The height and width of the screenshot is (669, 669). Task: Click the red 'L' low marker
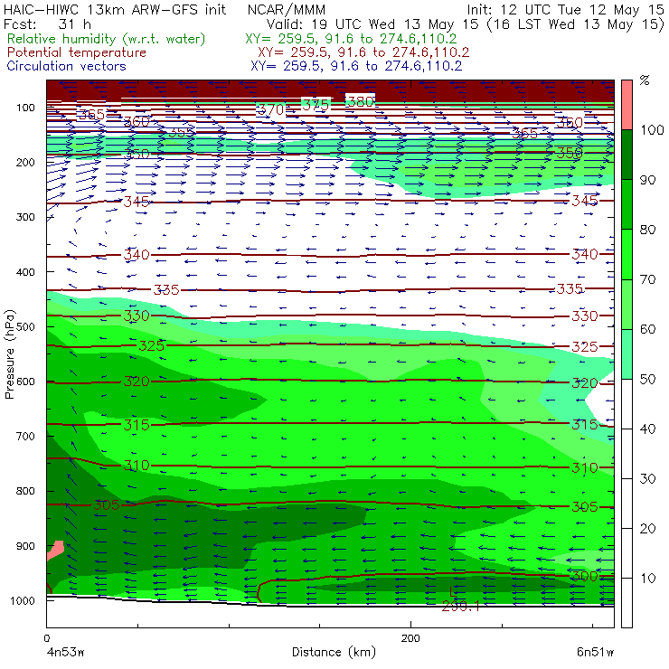[453, 591]
